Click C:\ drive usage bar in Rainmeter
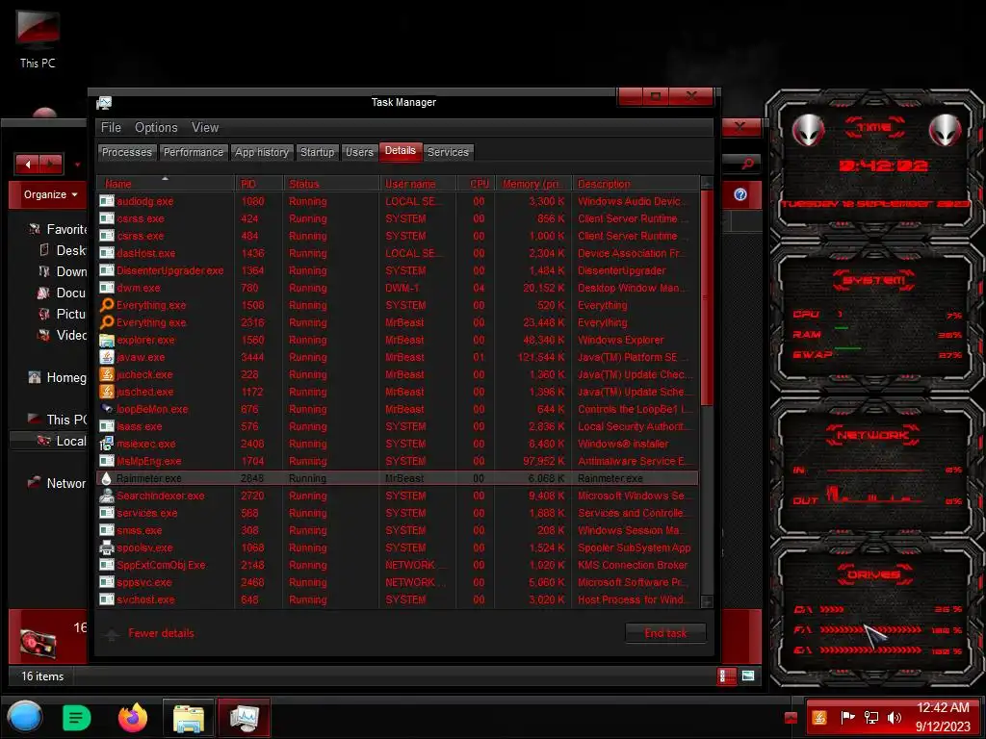The height and width of the screenshot is (739, 986). 832,609
